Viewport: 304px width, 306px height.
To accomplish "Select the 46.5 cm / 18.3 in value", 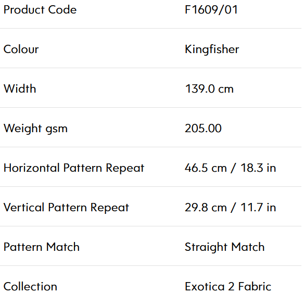I will [x=231, y=168].
